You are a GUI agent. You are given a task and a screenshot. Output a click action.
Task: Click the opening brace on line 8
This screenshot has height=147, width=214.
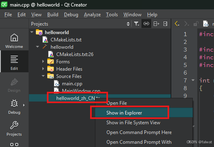[x=201, y=88]
